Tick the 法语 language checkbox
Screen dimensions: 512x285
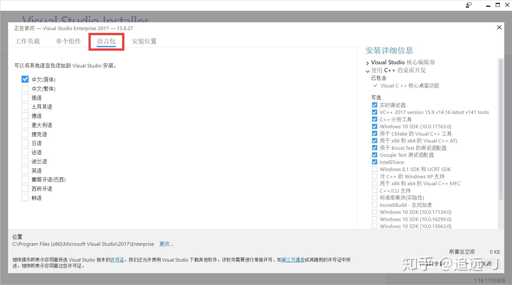[x=25, y=152]
